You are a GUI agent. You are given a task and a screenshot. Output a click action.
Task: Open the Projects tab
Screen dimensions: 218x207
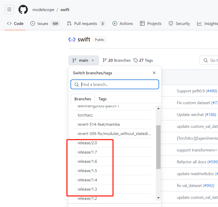point(151,23)
